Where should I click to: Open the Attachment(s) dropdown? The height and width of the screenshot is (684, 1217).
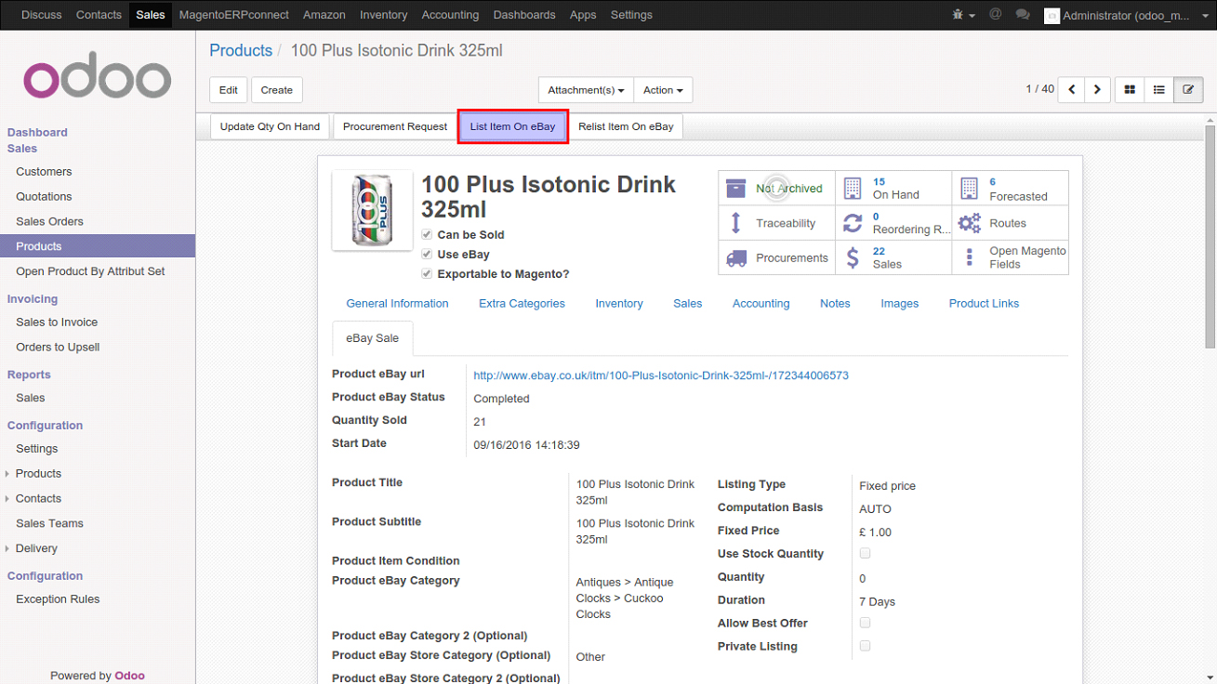tap(586, 90)
